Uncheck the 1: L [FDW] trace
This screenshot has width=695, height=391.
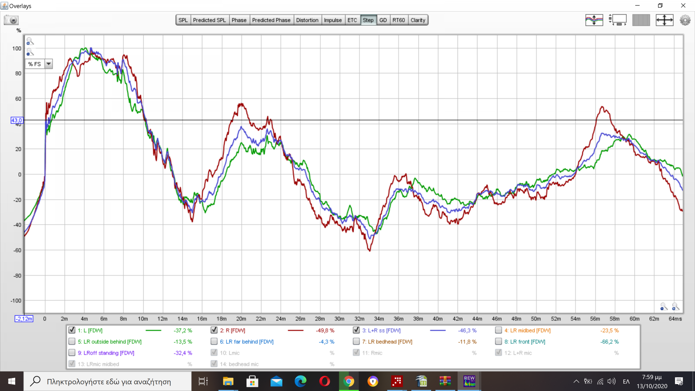72,330
